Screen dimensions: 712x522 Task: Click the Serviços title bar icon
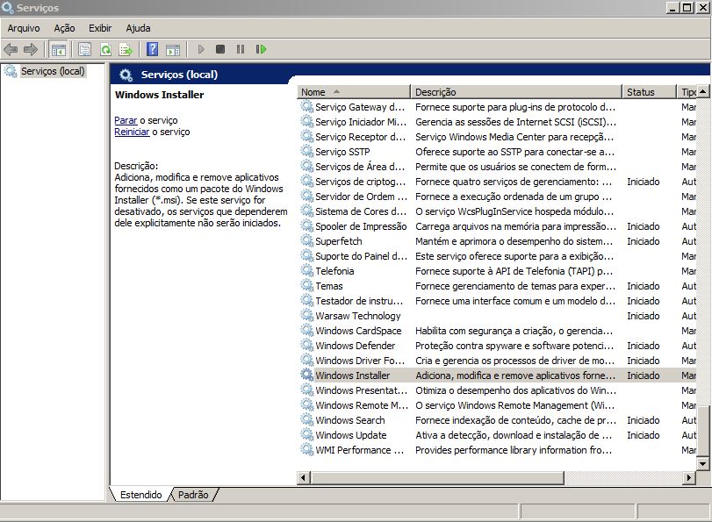pyautogui.click(x=7, y=8)
